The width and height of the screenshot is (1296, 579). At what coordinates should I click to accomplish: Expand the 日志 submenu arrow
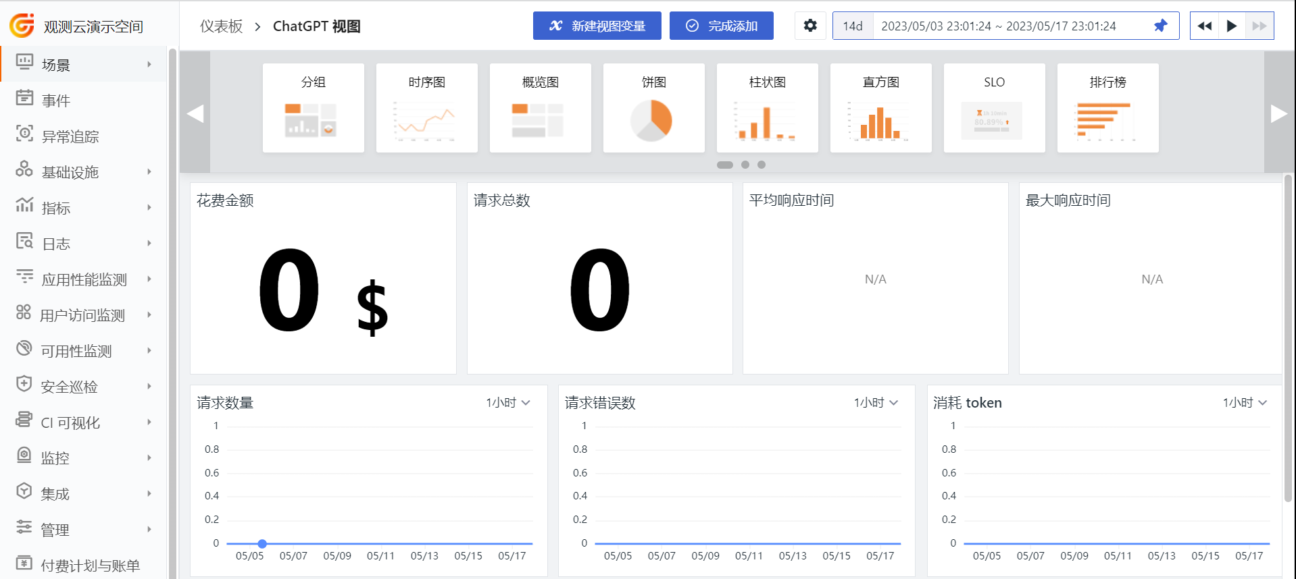coord(149,243)
